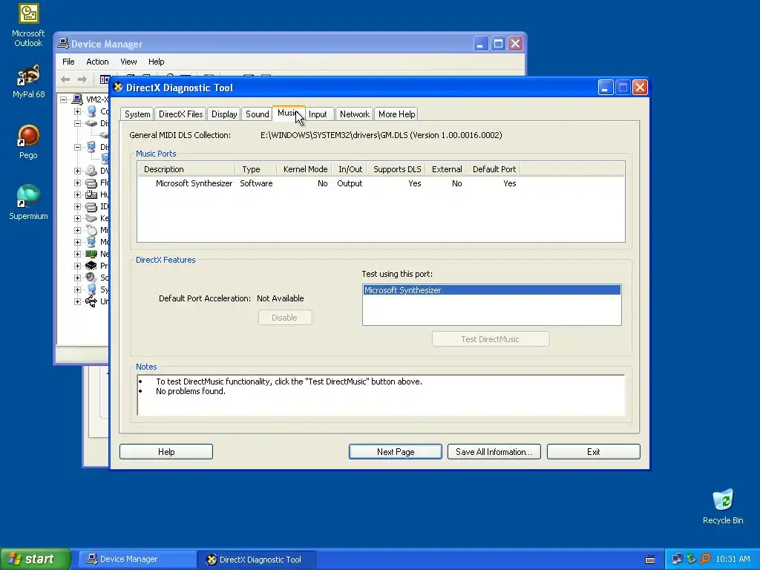Expand the 'Ke' keyboards node
Viewport: 760px width, 570px height.
coord(77,219)
